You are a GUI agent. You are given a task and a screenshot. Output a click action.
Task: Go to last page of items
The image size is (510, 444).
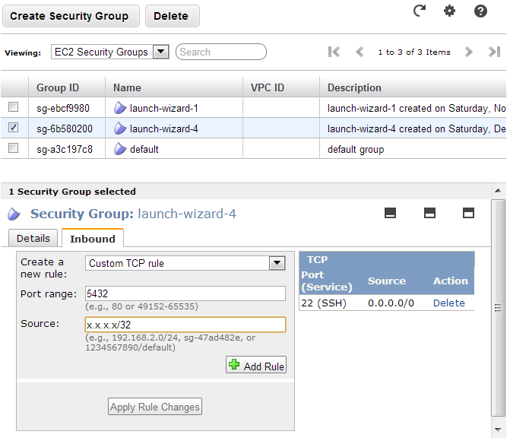click(x=494, y=52)
